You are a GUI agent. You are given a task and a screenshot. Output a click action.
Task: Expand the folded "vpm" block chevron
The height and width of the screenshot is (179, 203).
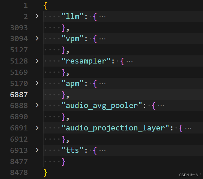(37, 38)
